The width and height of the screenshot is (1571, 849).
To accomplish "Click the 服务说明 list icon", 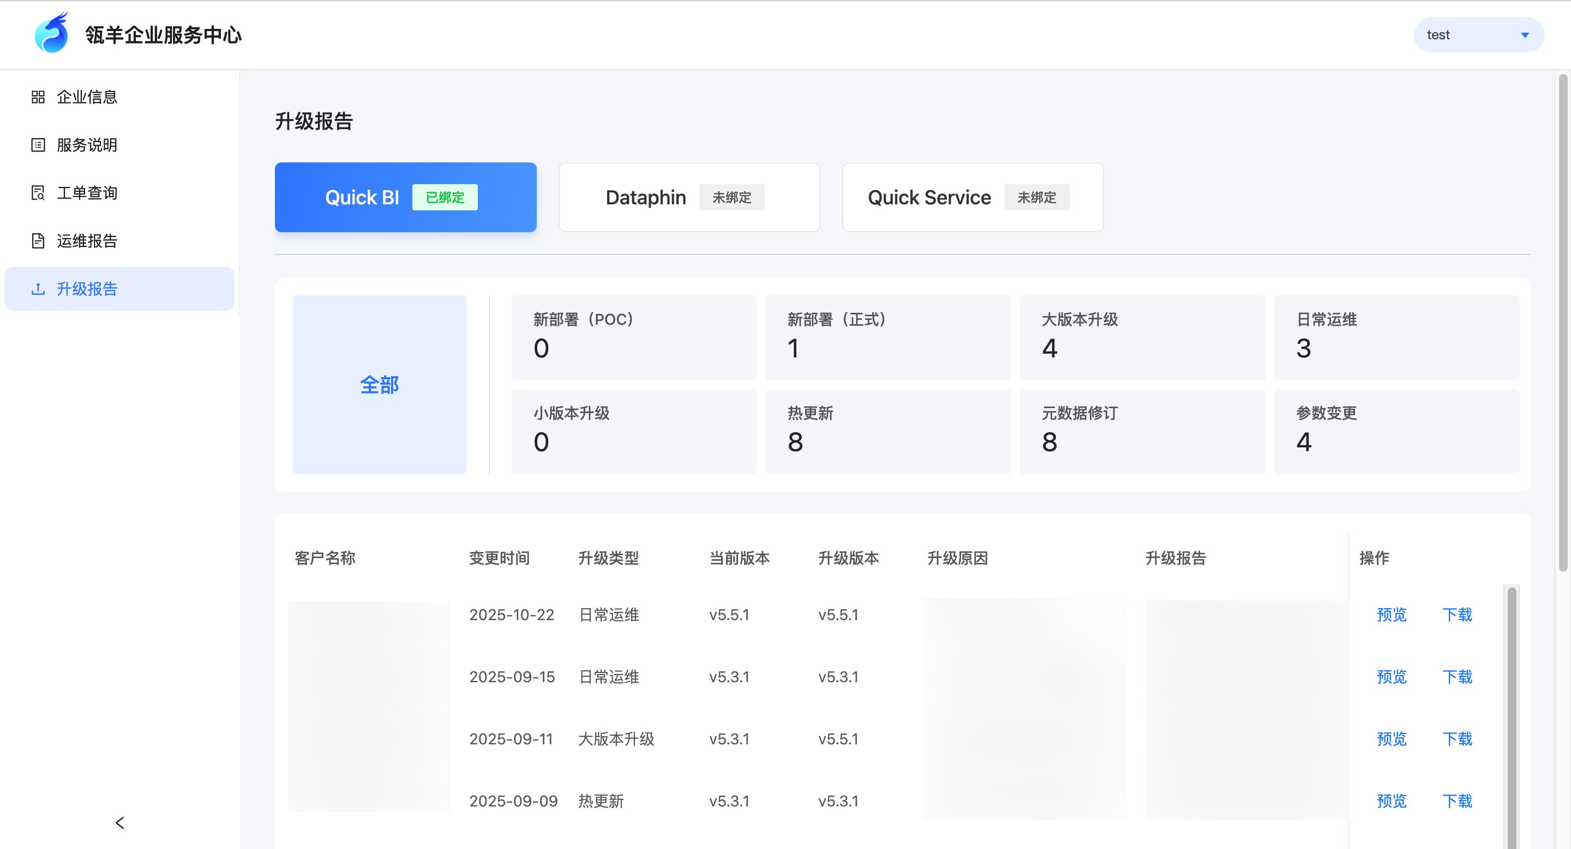I will (x=38, y=145).
